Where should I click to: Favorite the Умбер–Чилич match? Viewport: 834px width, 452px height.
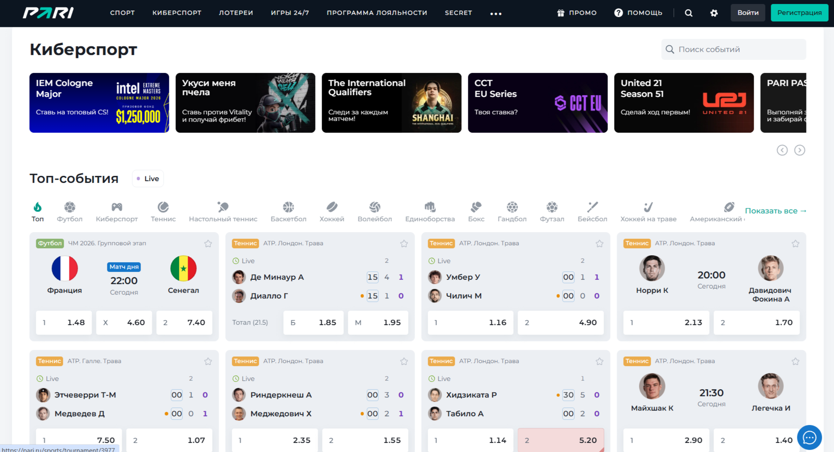tap(600, 243)
